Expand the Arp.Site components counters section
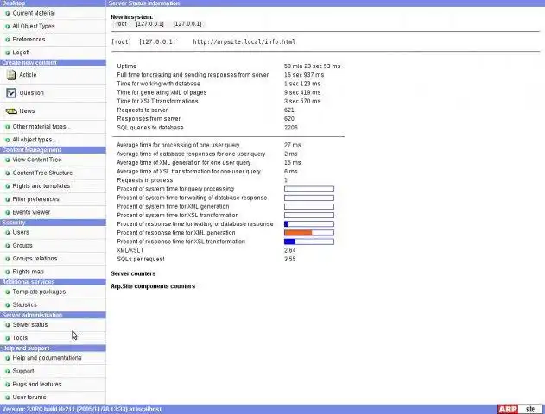545x414 pixels. pos(153,286)
